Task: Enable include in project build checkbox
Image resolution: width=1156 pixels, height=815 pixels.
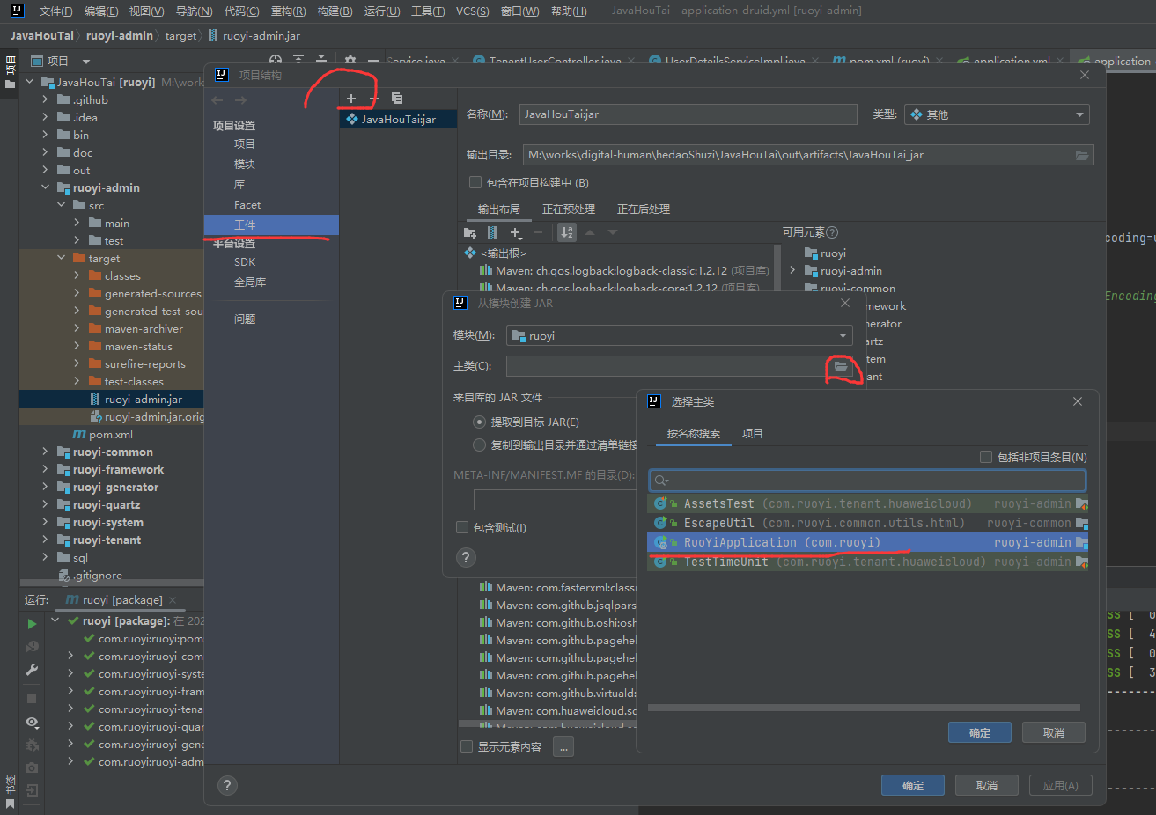Action: click(x=475, y=182)
